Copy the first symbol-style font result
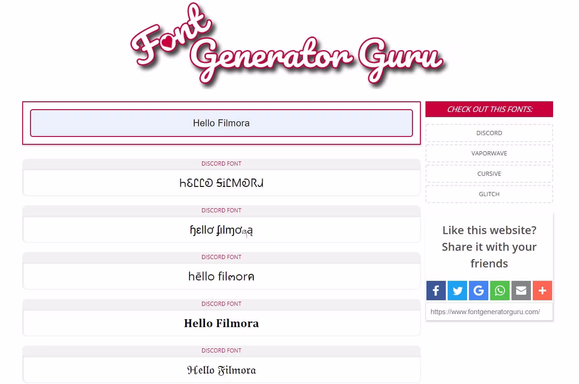This screenshot has width=579, height=384. pos(221,183)
